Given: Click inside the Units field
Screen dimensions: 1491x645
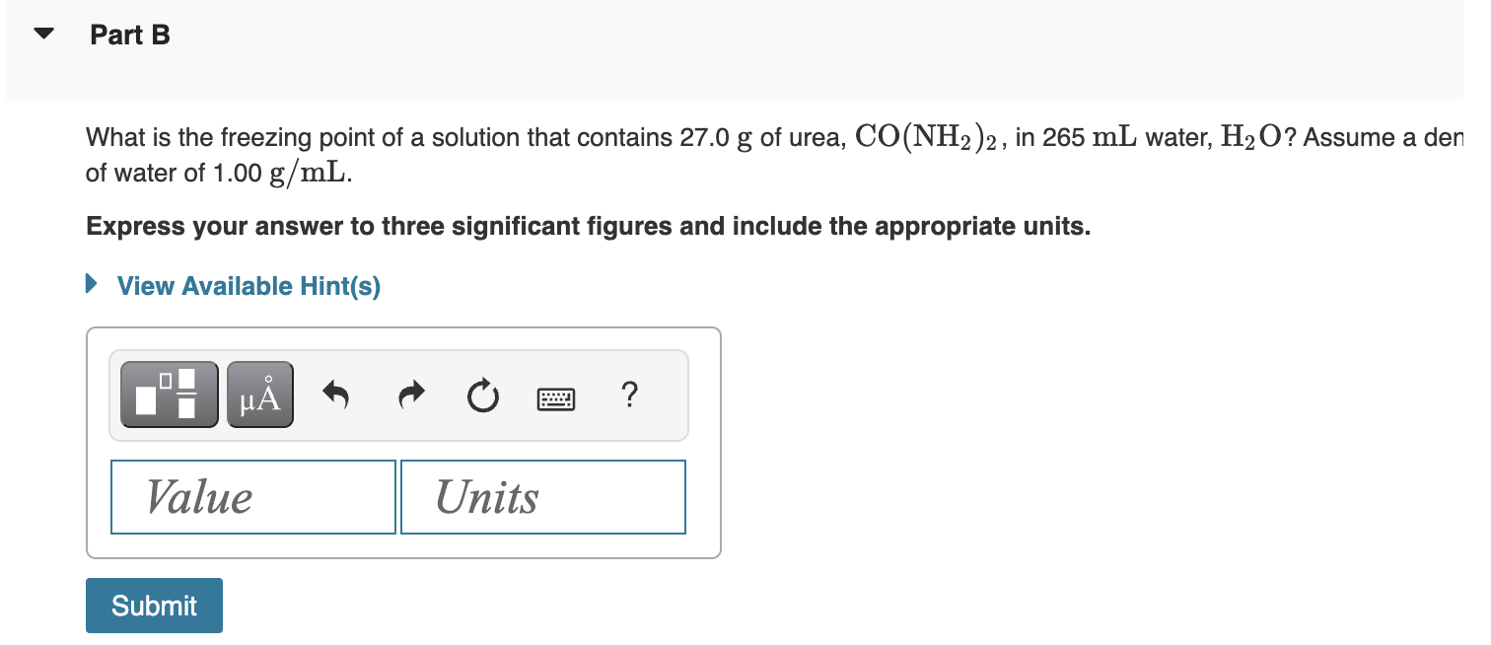Looking at the screenshot, I should click(x=542, y=496).
